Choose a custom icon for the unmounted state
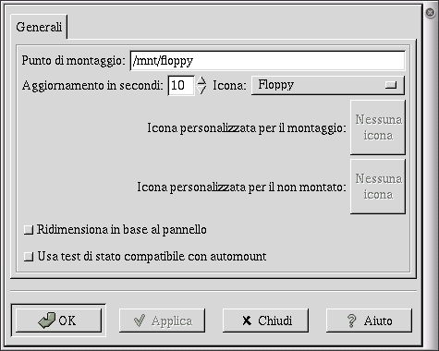 pyautogui.click(x=378, y=187)
